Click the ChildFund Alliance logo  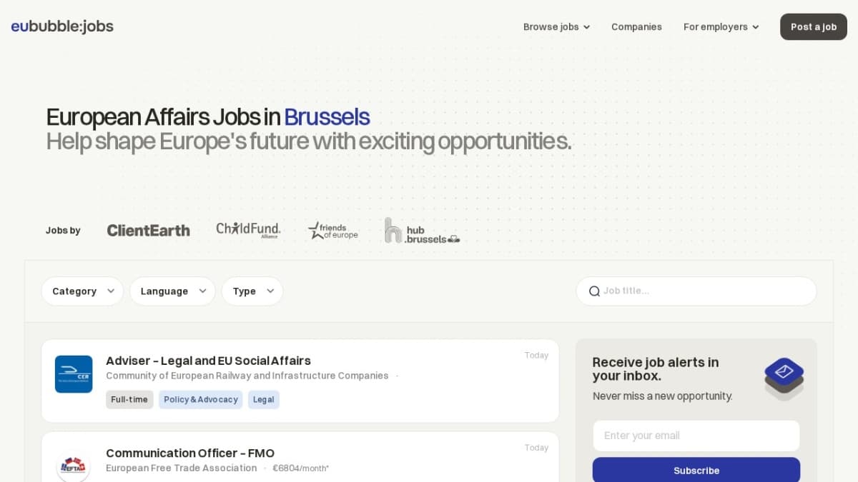click(x=247, y=229)
